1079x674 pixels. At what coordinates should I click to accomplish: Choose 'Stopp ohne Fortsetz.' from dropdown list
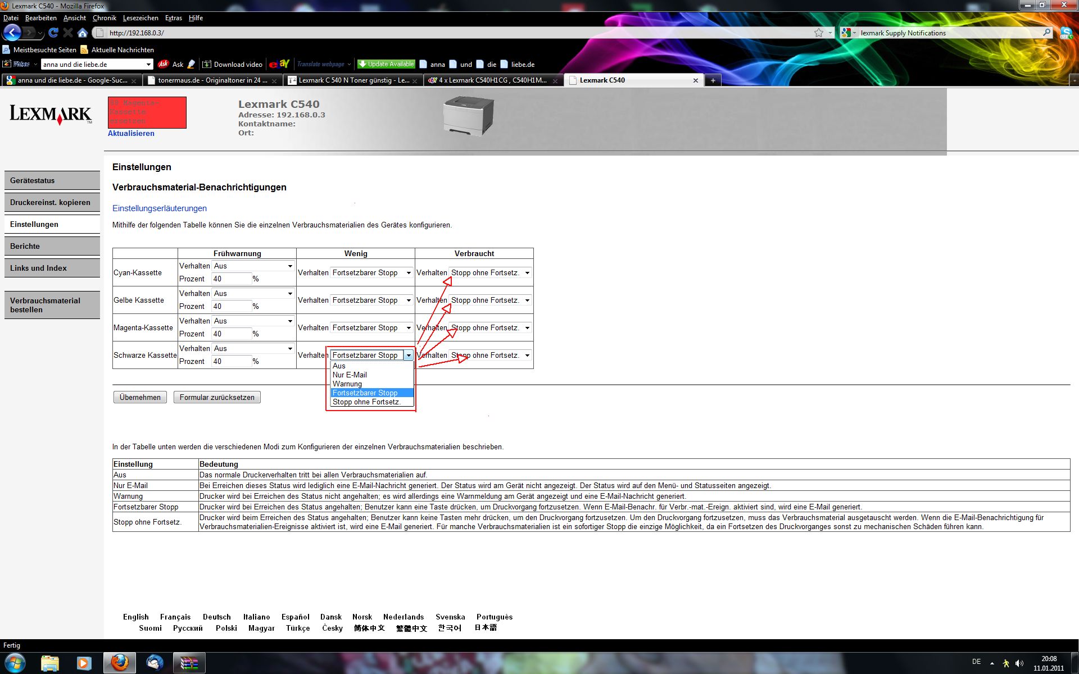[372, 402]
